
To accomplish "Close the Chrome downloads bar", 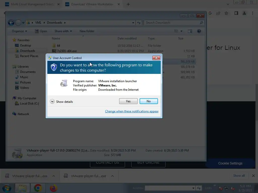I will [253, 176].
